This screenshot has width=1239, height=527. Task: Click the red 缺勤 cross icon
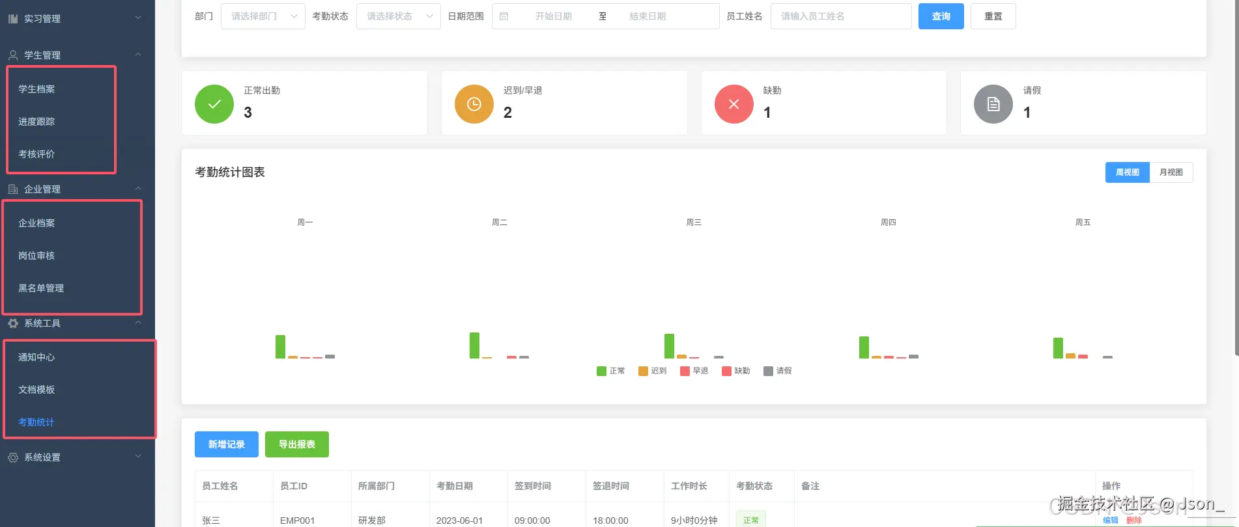pos(734,104)
